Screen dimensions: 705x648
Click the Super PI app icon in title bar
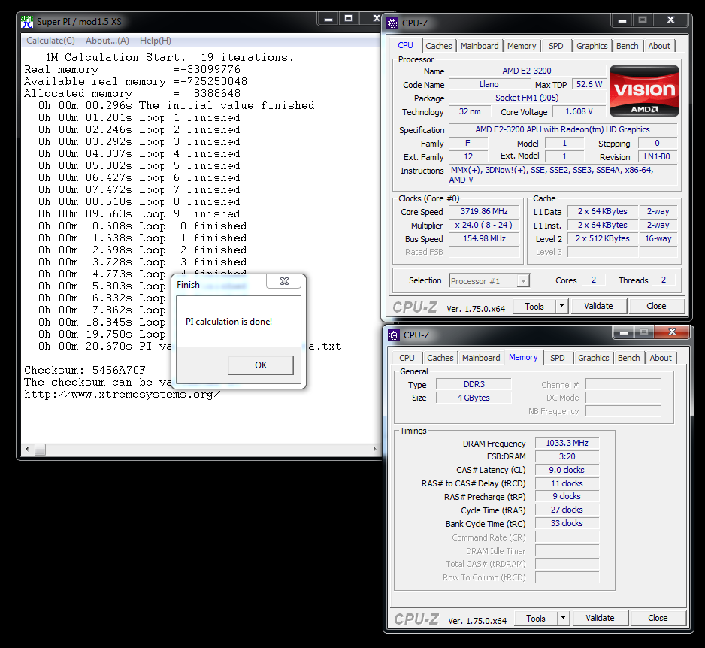click(x=27, y=22)
